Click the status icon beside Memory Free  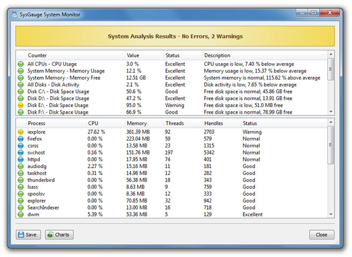tap(21, 78)
